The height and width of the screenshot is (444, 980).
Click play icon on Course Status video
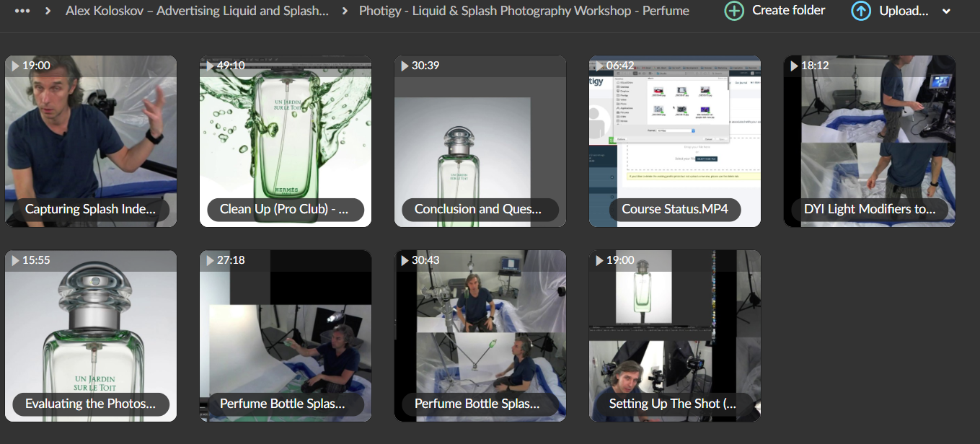point(599,66)
